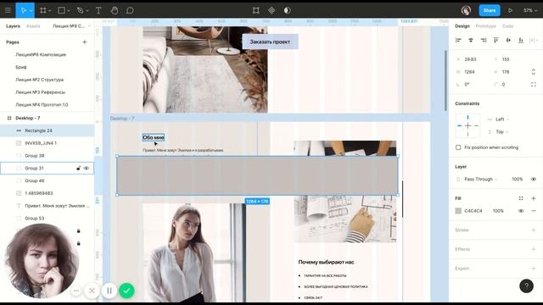The width and height of the screenshot is (543, 305).
Task: Select the Hand tool
Action: (x=115, y=10)
